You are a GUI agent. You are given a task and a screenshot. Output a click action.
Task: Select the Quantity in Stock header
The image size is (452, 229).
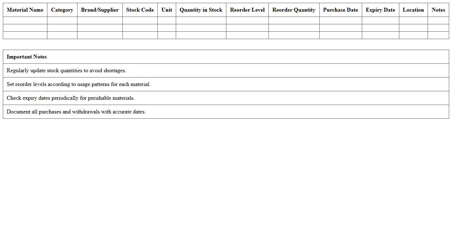201,10
